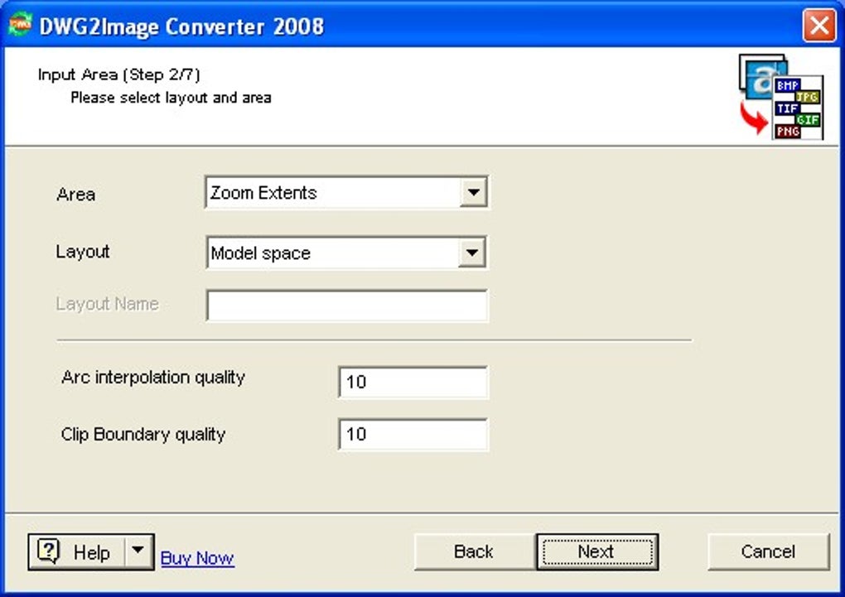Select Model space text in Layout combo
The width and height of the screenshot is (845, 597).
coord(261,253)
